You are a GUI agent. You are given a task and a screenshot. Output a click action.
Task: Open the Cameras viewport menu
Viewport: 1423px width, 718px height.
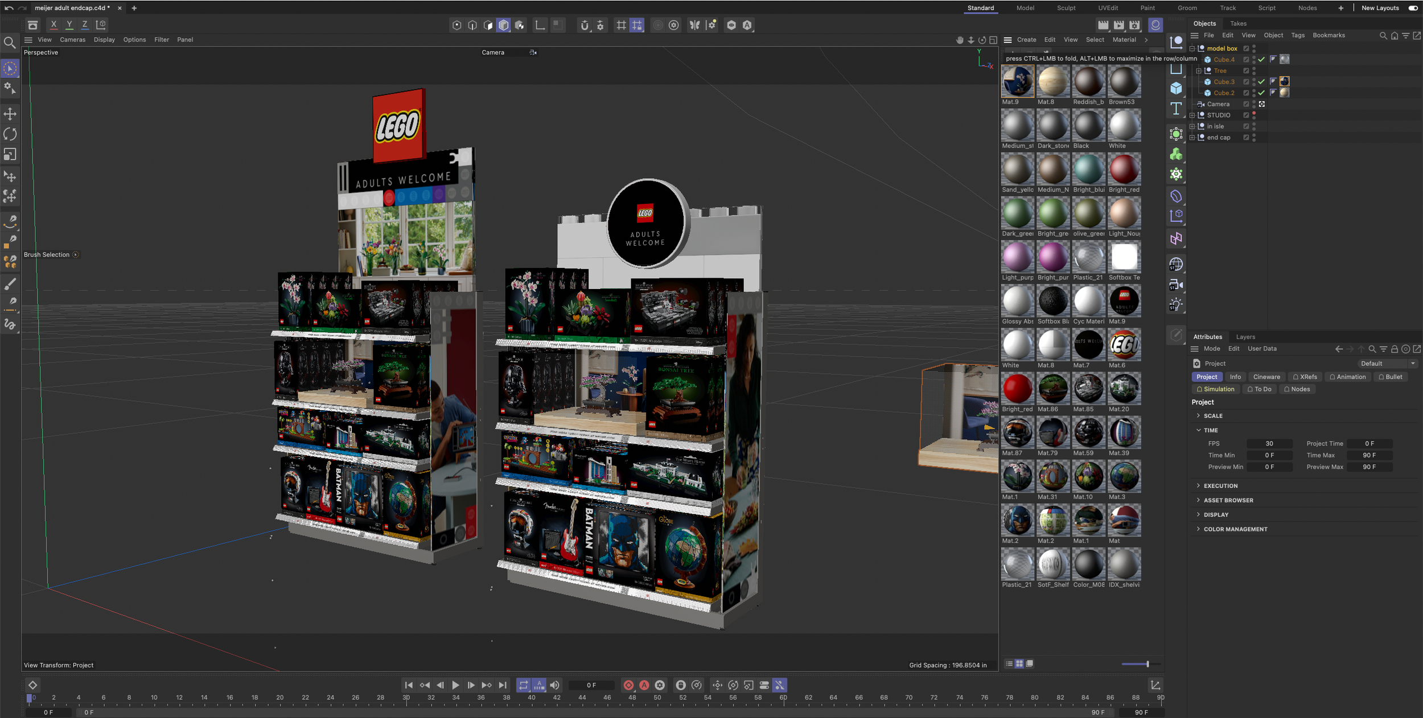click(72, 40)
